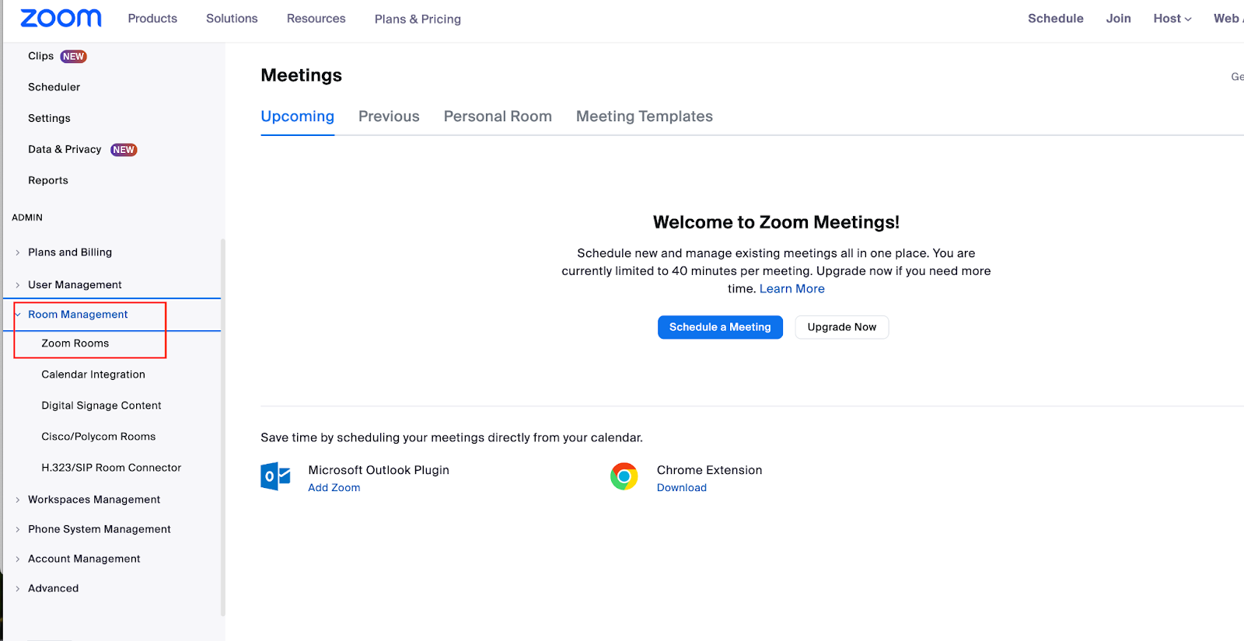Switch to the Upcoming tab
The width and height of the screenshot is (1244, 641).
pos(298,117)
